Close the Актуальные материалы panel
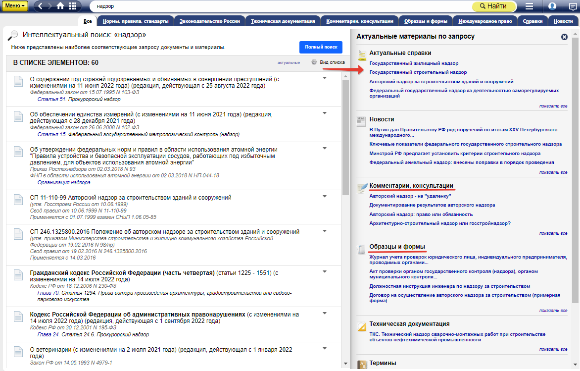 (564, 37)
